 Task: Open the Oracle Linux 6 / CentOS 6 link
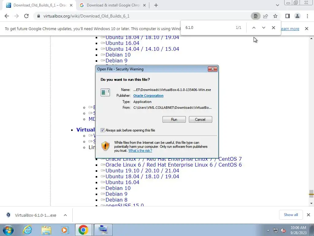[174, 165]
